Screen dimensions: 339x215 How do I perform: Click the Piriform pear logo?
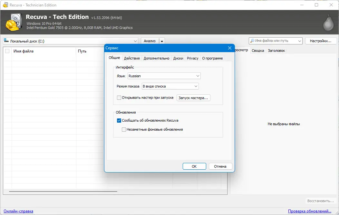coord(328,23)
